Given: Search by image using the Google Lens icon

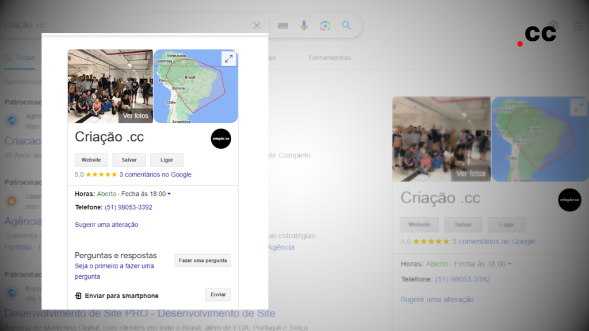Looking at the screenshot, I should [x=325, y=25].
